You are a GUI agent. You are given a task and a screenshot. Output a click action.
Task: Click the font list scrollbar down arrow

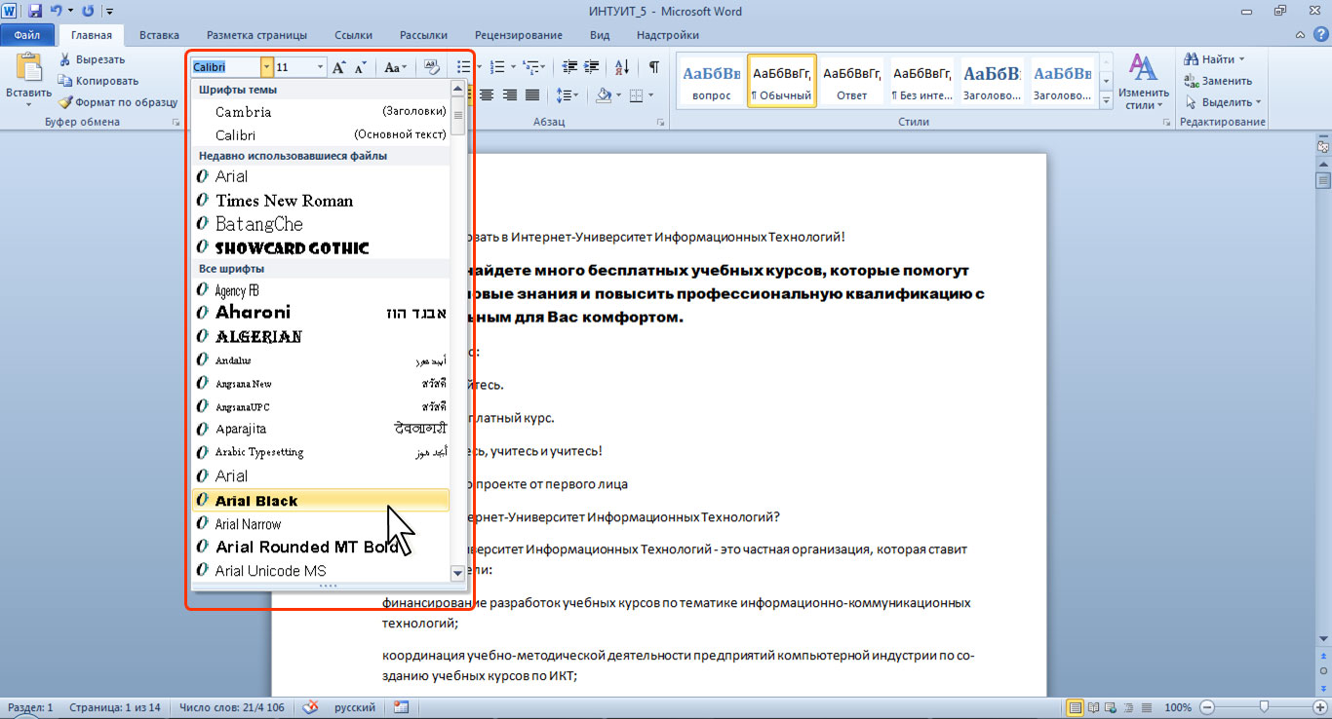pyautogui.click(x=457, y=573)
